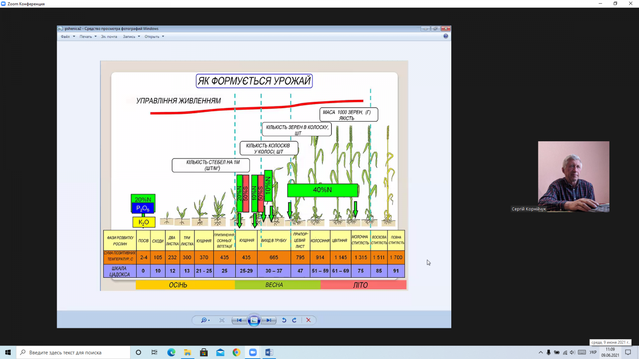Open the Запись menu
639x359 pixels.
pos(131,37)
